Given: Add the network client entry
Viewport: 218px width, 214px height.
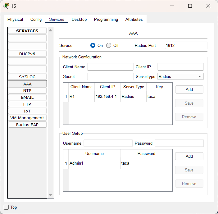Looking at the screenshot, I should coord(189,89).
